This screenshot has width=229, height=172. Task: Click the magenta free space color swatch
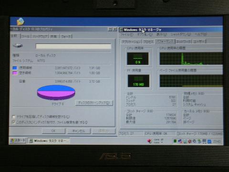[15, 73]
